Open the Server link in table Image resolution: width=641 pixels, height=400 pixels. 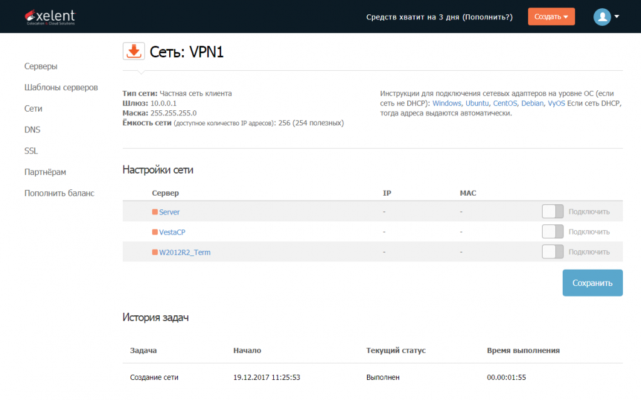169,212
